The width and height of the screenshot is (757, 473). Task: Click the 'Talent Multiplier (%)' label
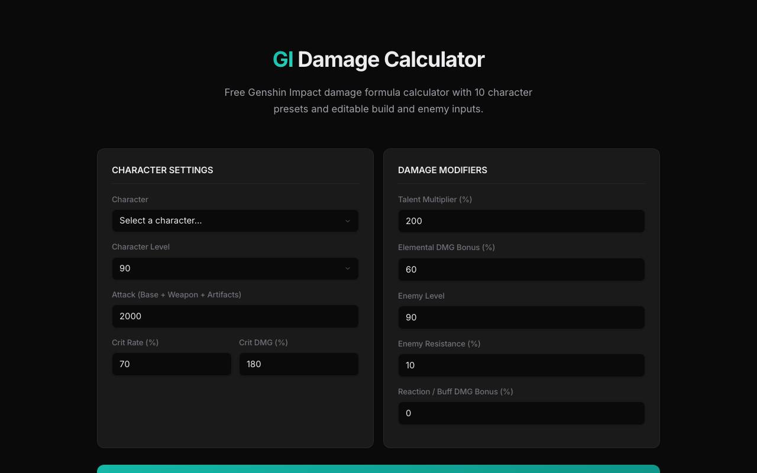point(435,199)
